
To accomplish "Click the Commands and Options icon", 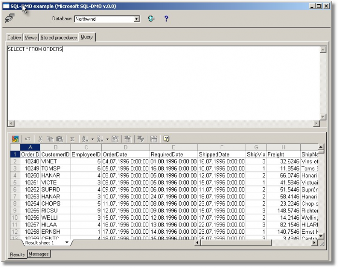I will click(141, 139).
